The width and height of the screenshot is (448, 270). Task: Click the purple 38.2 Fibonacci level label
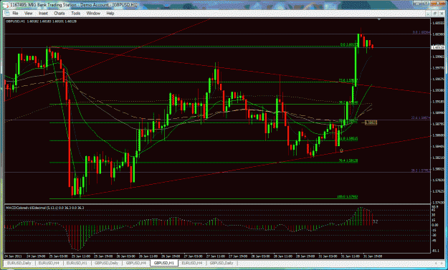click(x=421, y=170)
